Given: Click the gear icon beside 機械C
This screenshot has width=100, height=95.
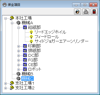Looking at the screenshot, I should pyautogui.click(x=18, y=78).
